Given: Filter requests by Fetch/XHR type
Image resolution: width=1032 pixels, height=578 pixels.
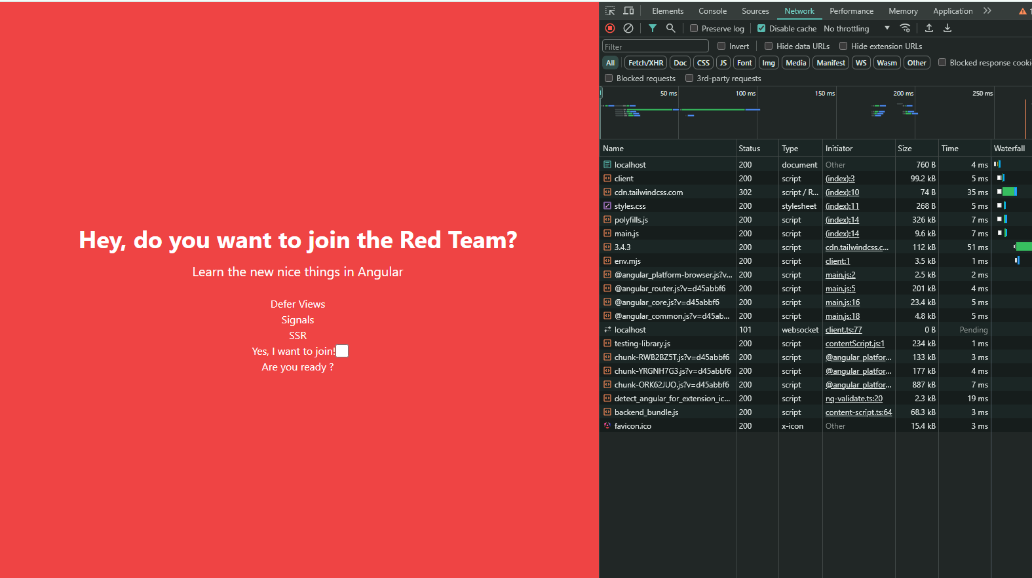Looking at the screenshot, I should tap(645, 63).
